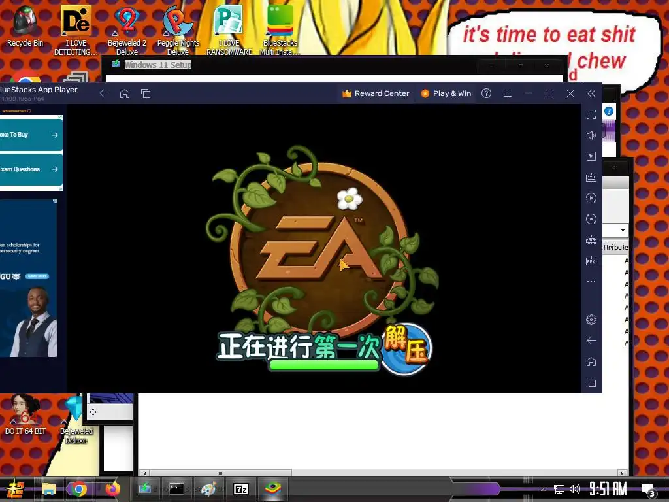Click the home icon in BlueStacks sidebar

[591, 361]
